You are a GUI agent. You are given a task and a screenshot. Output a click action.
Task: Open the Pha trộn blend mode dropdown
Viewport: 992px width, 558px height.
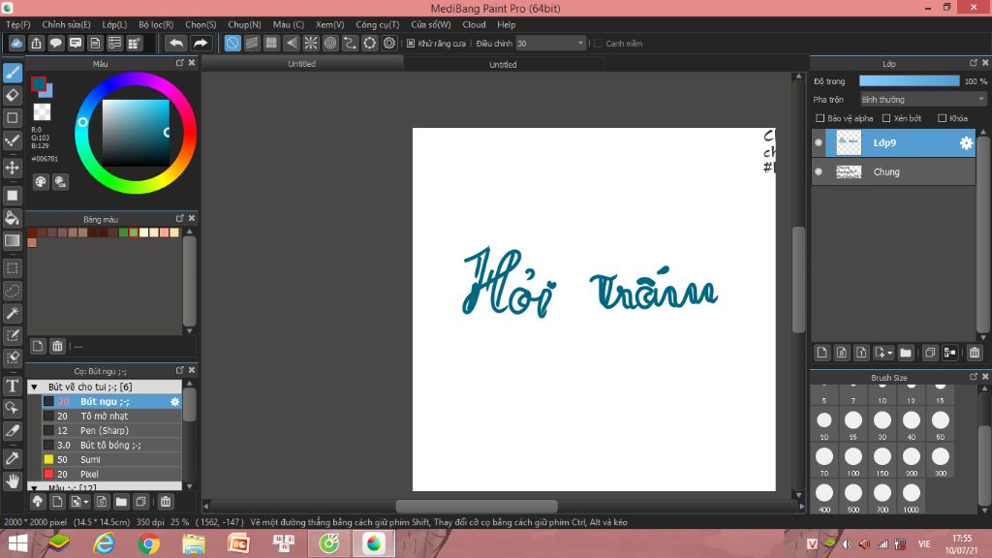click(x=923, y=100)
